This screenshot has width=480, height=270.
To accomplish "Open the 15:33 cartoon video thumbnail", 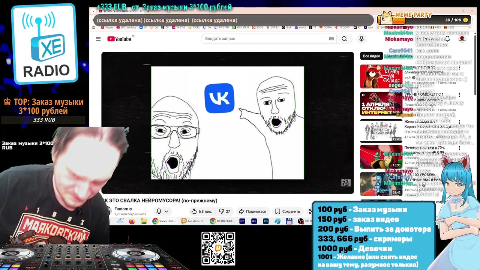I will coord(381,157).
